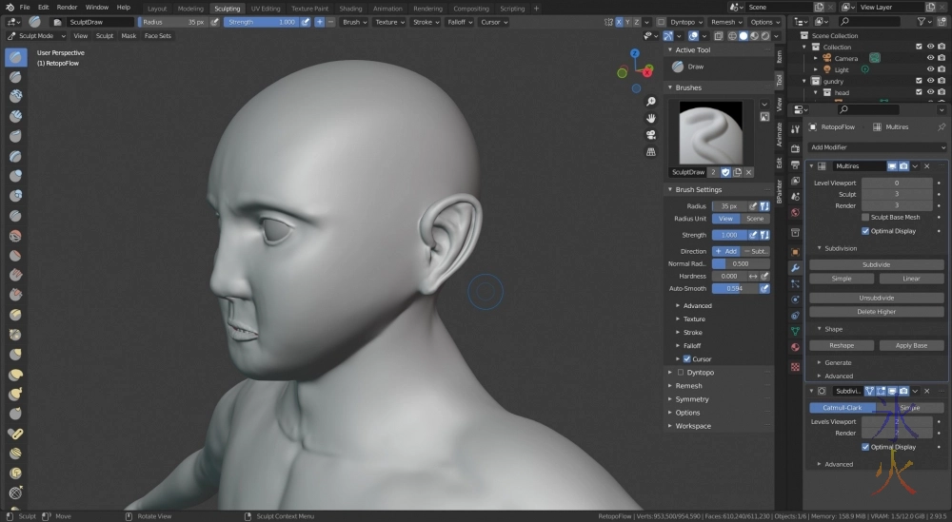Open the Face Sets menu
This screenshot has width=952, height=522.
tap(158, 36)
